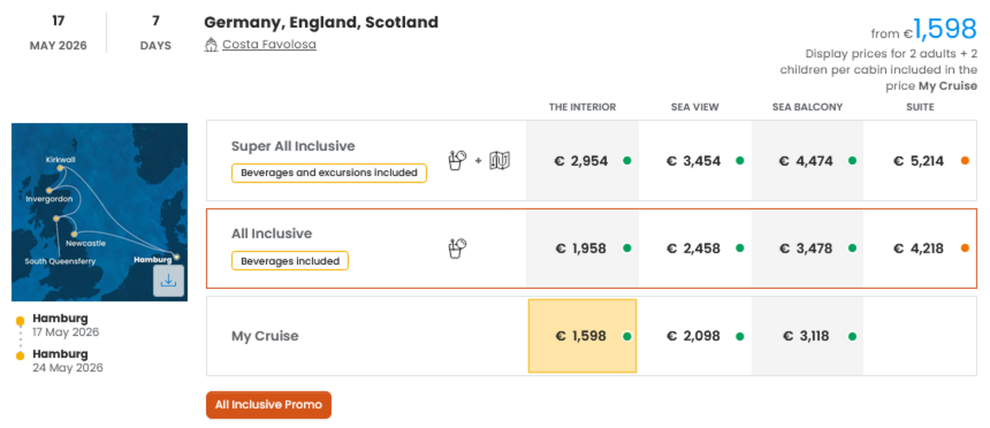Click the Beverages included tag
The height and width of the screenshot is (428, 990).
click(290, 261)
